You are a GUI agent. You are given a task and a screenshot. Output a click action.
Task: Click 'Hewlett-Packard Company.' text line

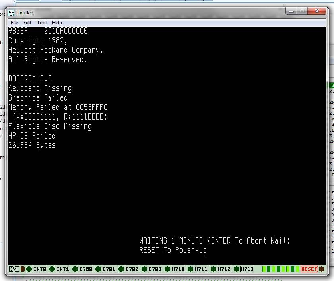pos(56,50)
